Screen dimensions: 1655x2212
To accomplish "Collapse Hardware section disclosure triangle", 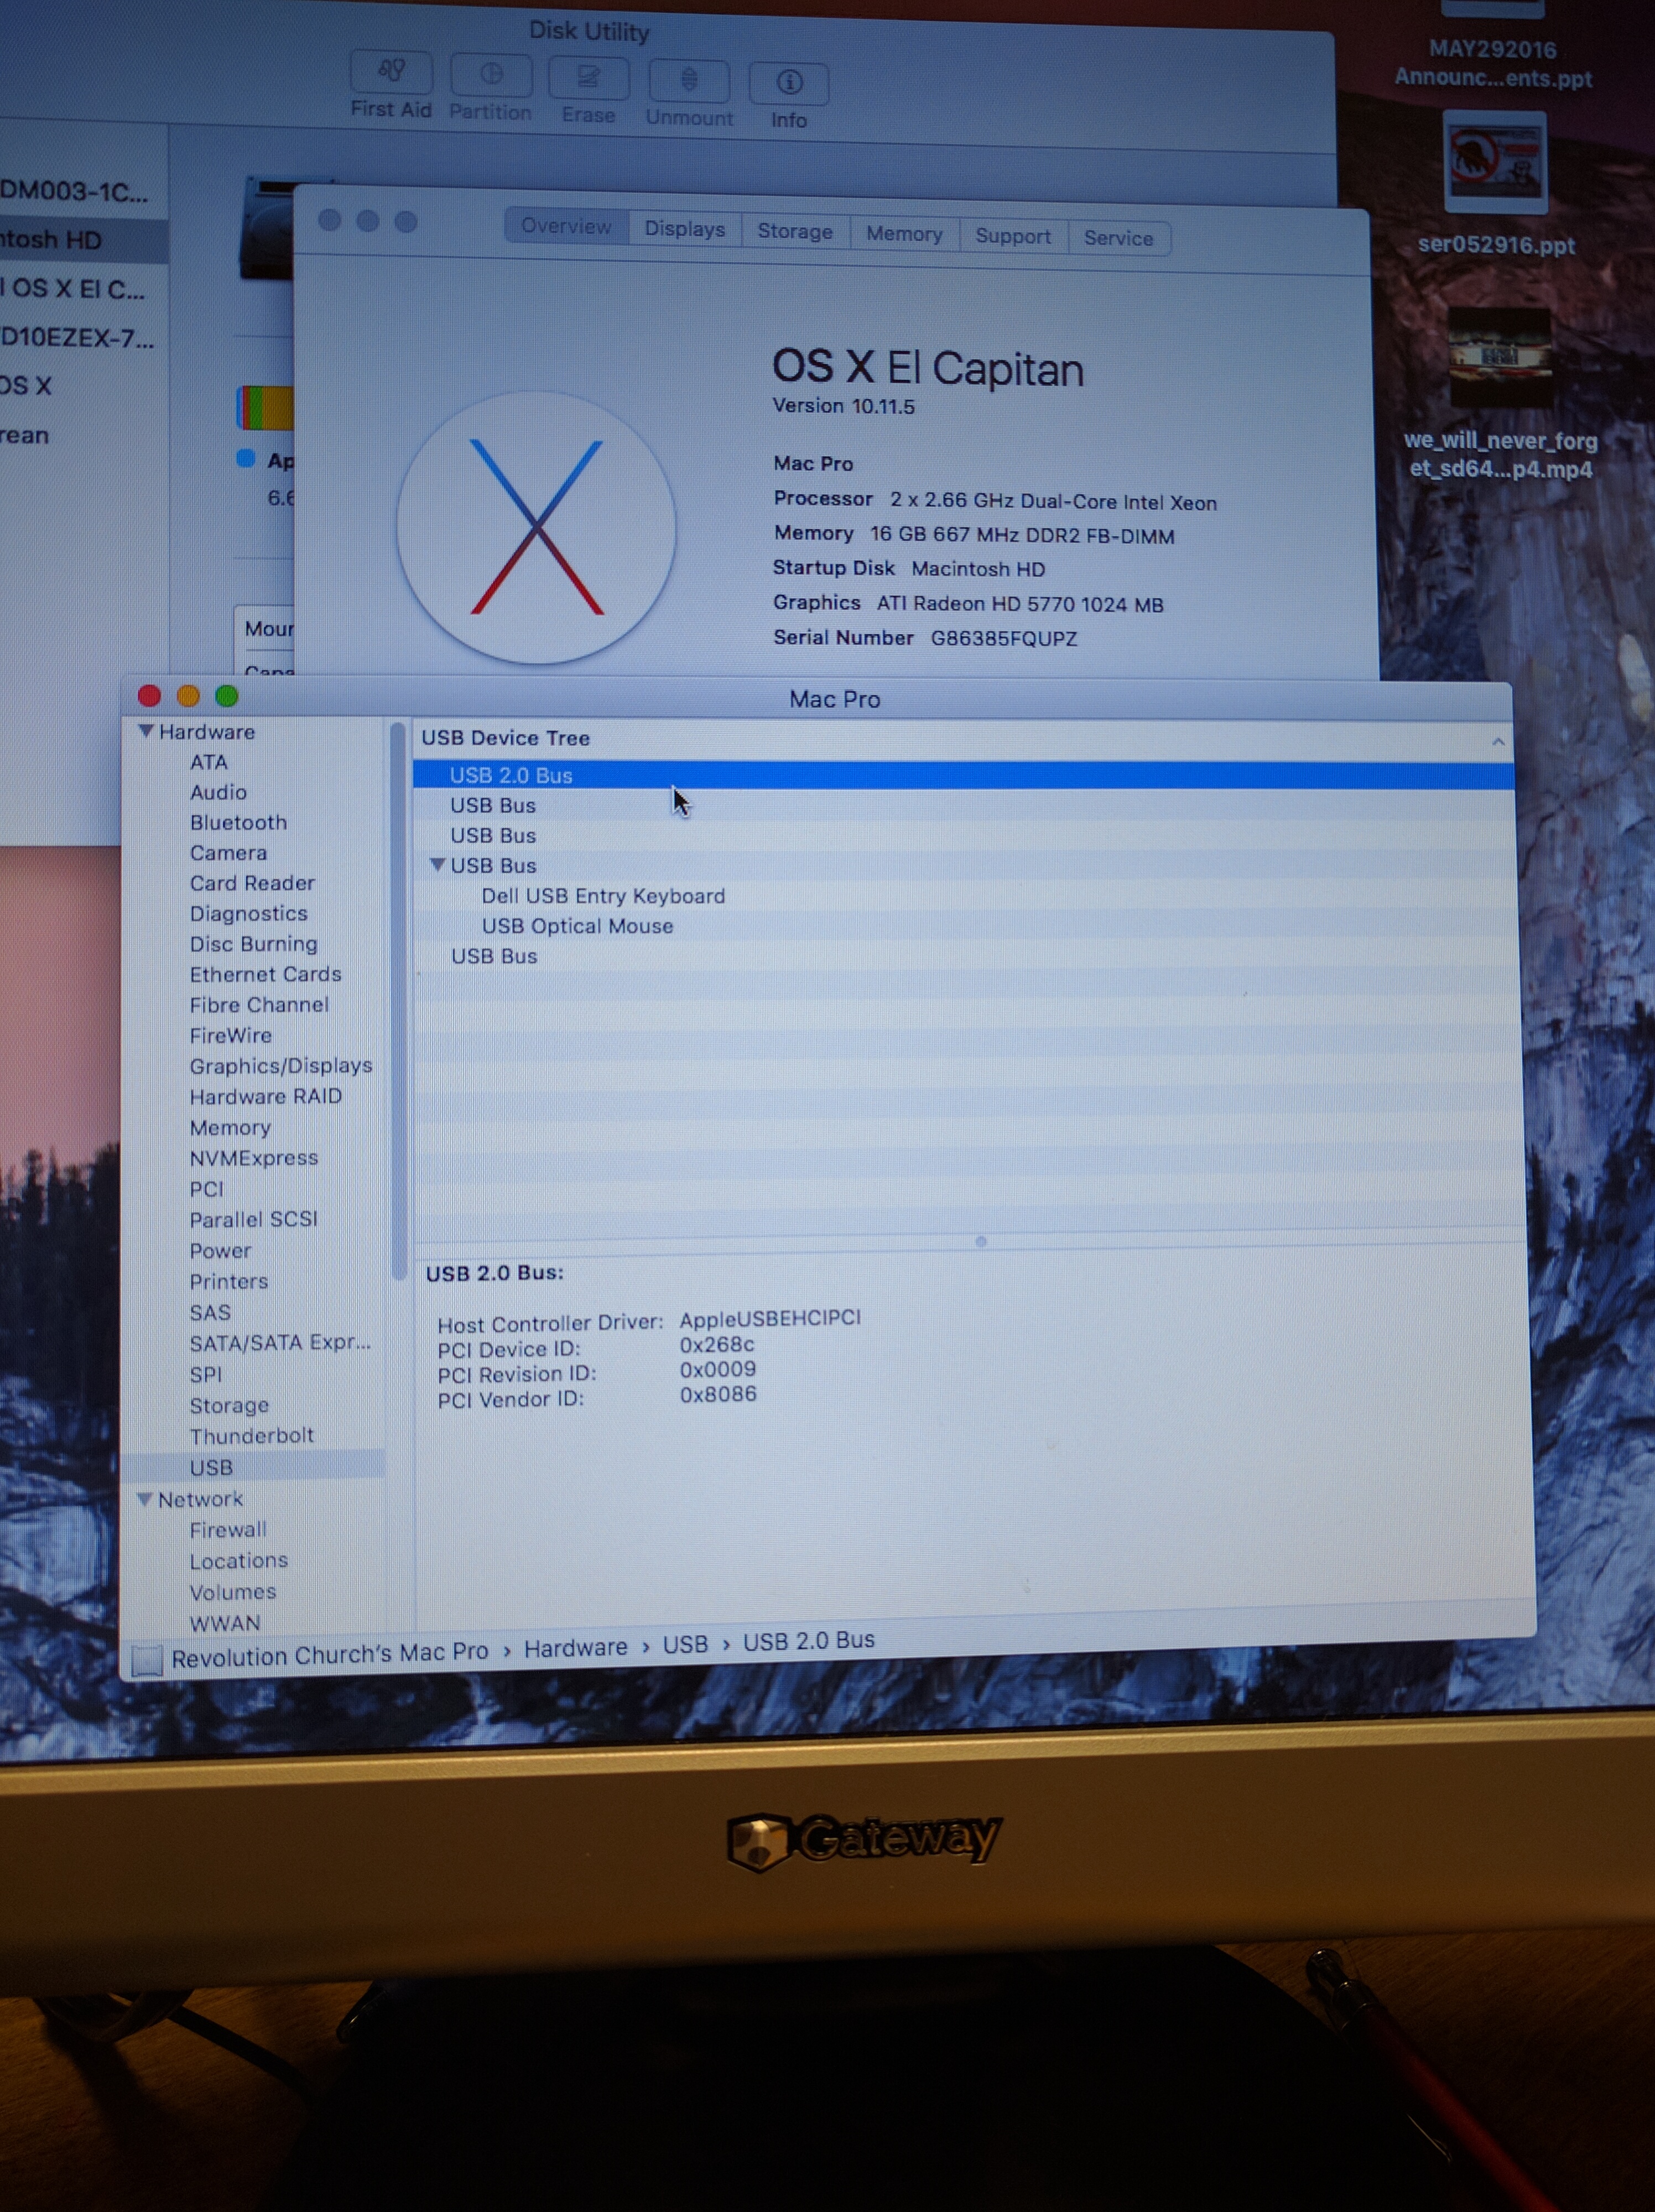I will tap(146, 731).
